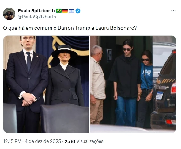
Task: Click the vehicle license plate in right photo
Action: [x=160, y=95]
